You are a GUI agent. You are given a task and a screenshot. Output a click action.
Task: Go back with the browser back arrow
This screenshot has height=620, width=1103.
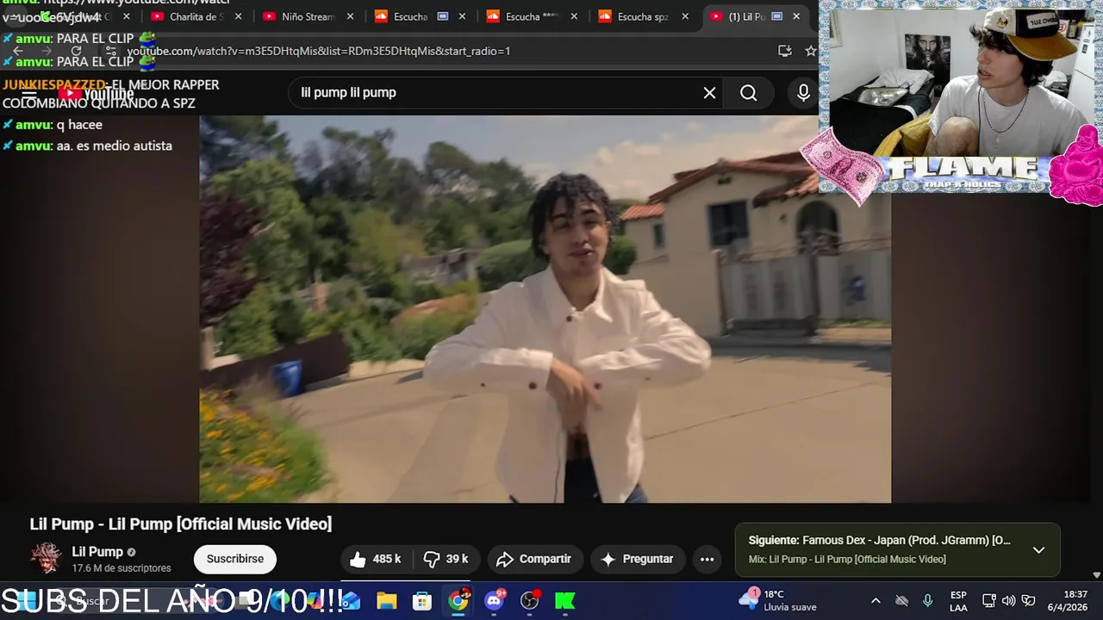(x=17, y=51)
